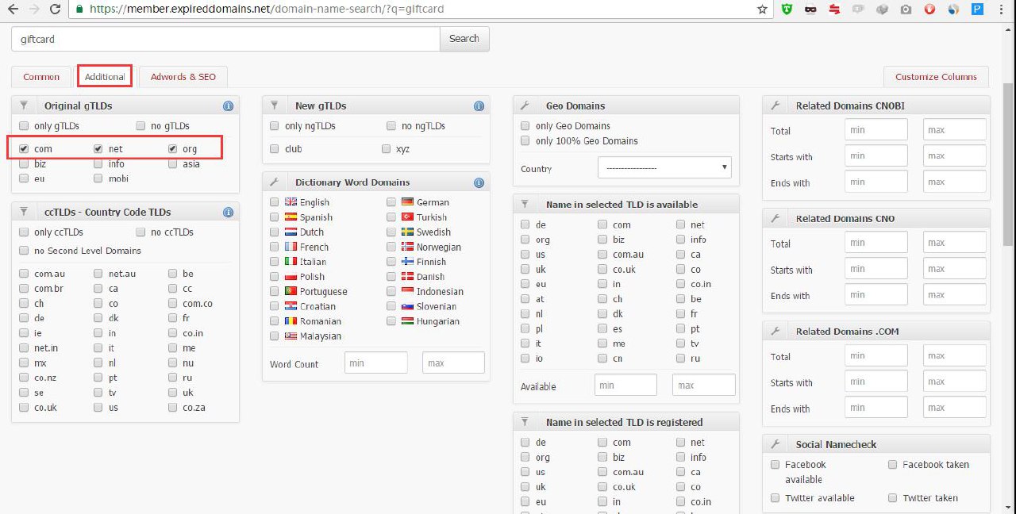Open the Country dropdown in Geo Domains

(664, 168)
